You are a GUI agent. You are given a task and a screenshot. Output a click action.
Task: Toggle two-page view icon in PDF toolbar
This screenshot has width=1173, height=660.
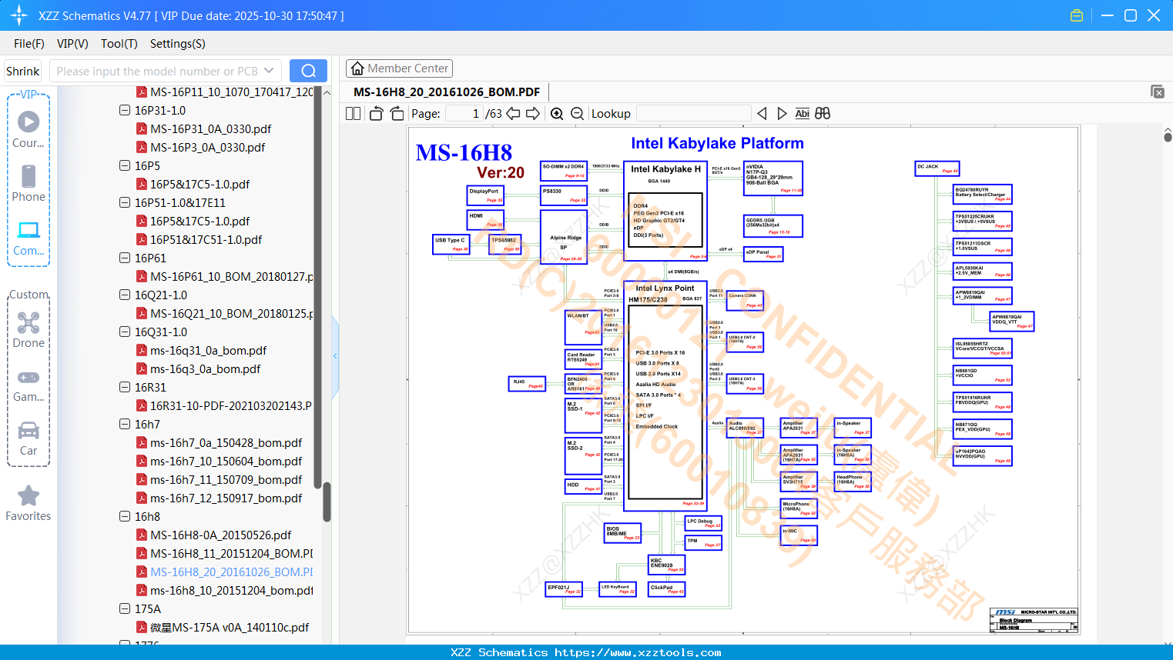coord(353,114)
